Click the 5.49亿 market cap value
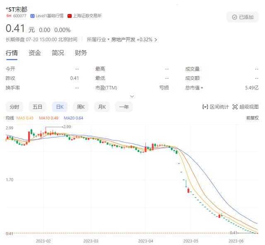 [x=252, y=88]
